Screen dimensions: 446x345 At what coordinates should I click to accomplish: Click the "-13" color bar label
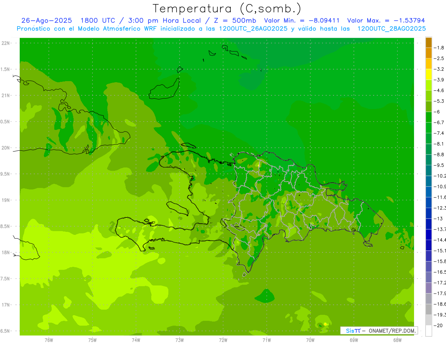(438, 218)
